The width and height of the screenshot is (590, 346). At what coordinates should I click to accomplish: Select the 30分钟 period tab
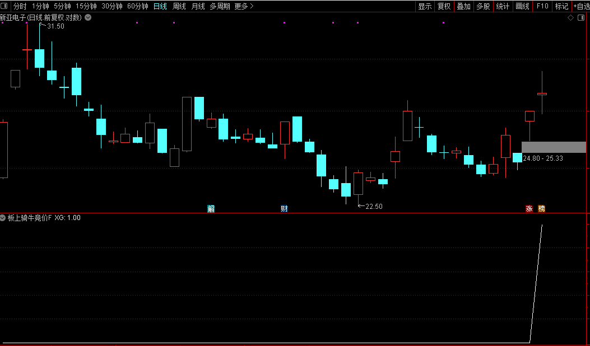[x=112, y=6]
